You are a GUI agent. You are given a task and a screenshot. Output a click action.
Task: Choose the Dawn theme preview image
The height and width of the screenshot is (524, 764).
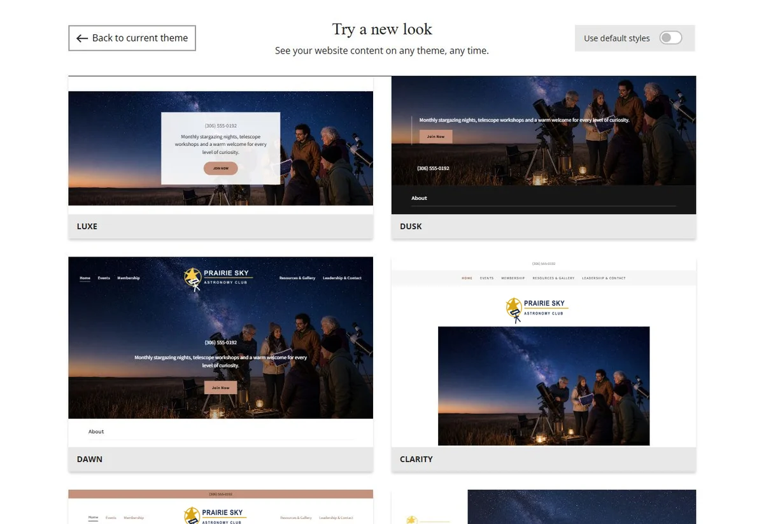pos(220,351)
